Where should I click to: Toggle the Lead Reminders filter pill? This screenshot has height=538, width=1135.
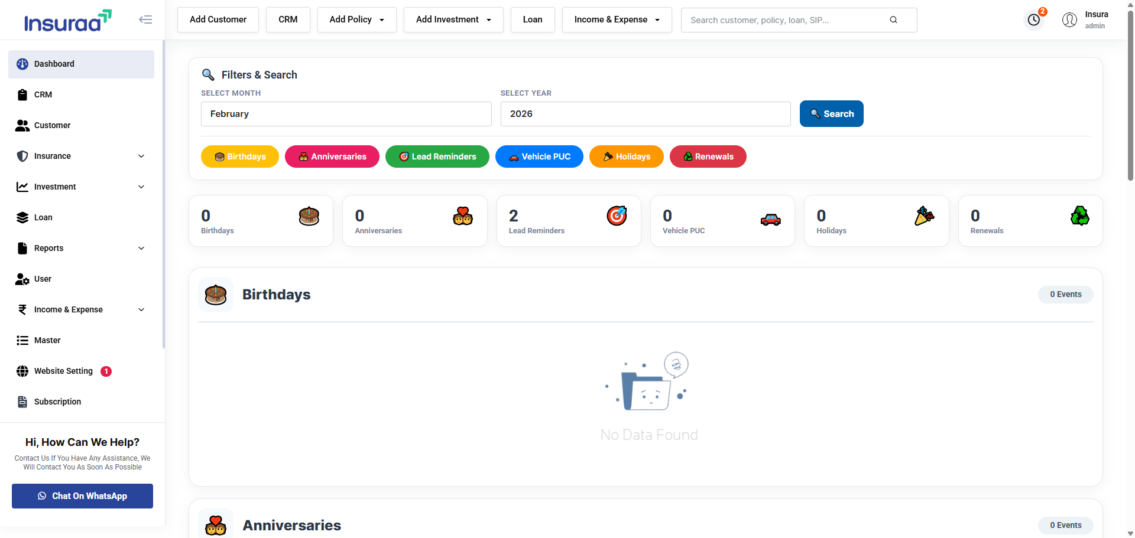[x=437, y=156]
